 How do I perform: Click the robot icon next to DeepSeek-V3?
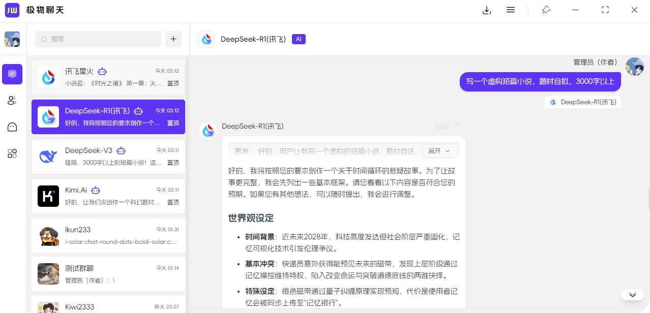(x=121, y=151)
